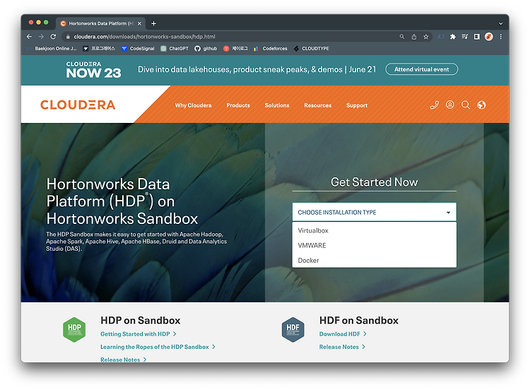Screen dimensions: 530x390
Task: Open the Chrome profile avatar
Action: tap(489, 37)
